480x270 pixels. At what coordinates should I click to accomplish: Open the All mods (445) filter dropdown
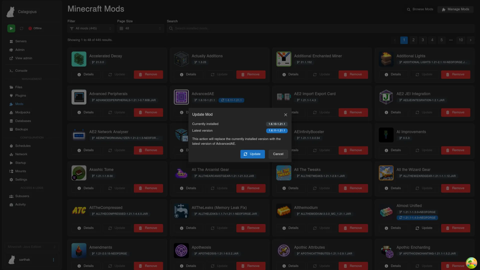pos(90,28)
